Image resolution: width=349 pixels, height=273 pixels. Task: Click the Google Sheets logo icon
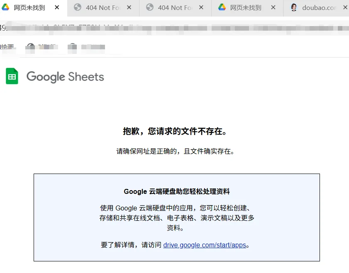pos(11,76)
